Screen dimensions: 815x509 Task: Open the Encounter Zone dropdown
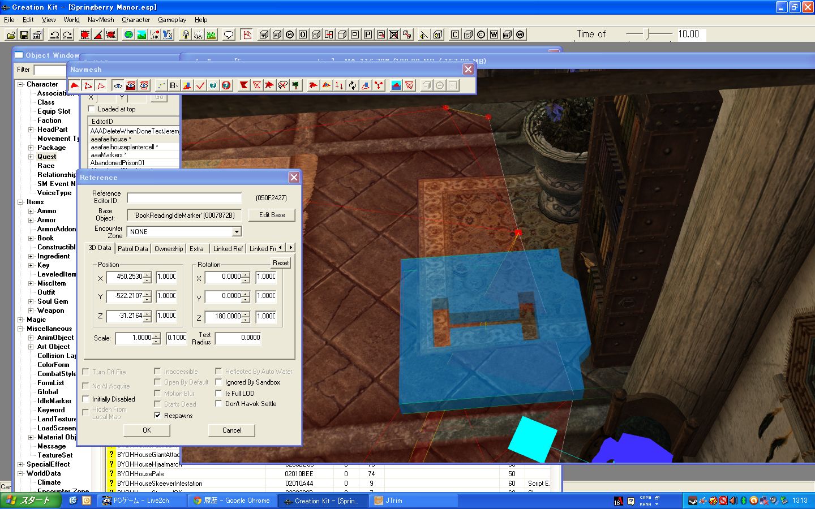click(237, 231)
